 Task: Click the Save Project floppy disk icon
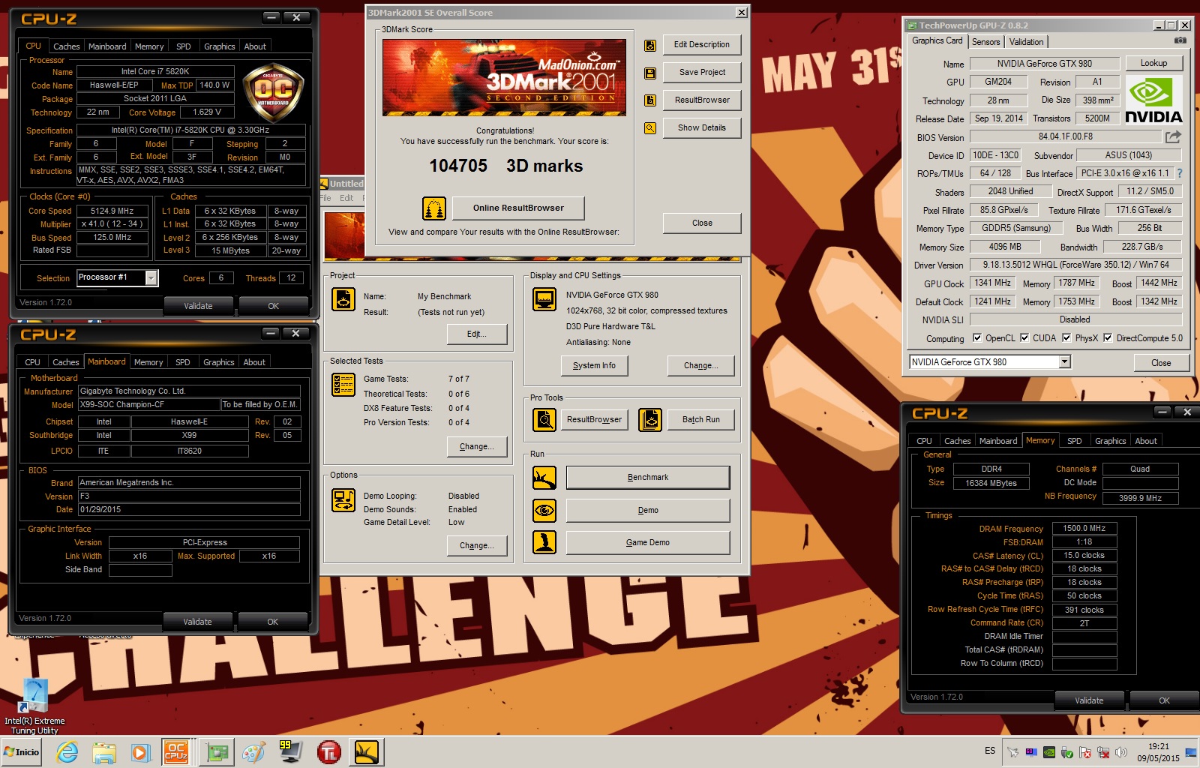650,73
